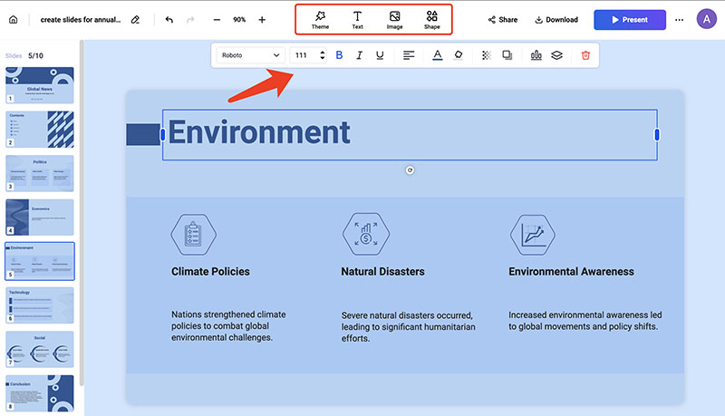
Task: Select the Environmental Awareness graph icon
Action: pos(533,235)
